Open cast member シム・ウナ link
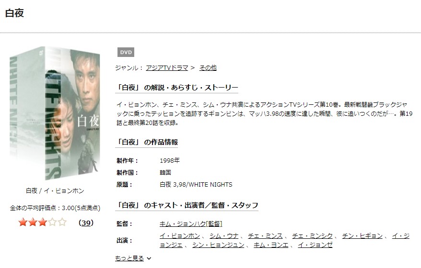Image resolution: width=421 pixels, height=268 pixels. tap(224, 236)
